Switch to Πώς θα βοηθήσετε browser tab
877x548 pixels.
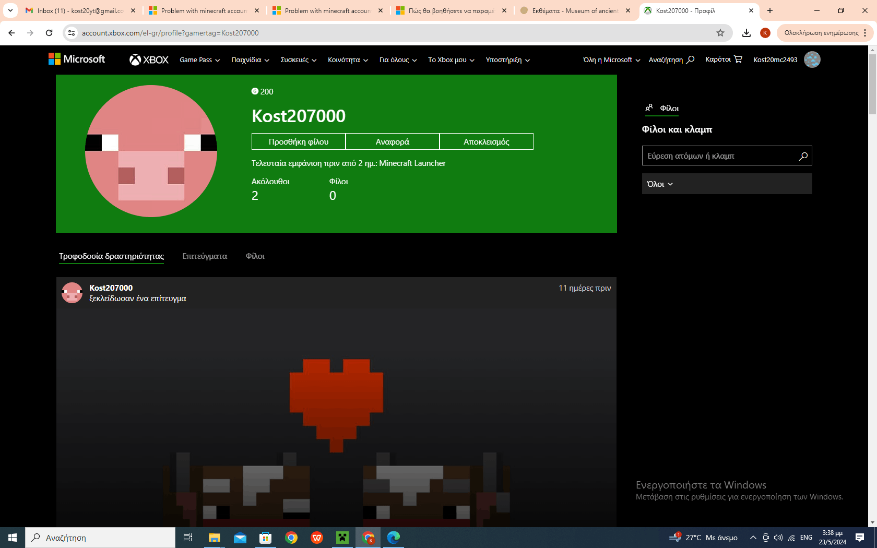(x=451, y=10)
